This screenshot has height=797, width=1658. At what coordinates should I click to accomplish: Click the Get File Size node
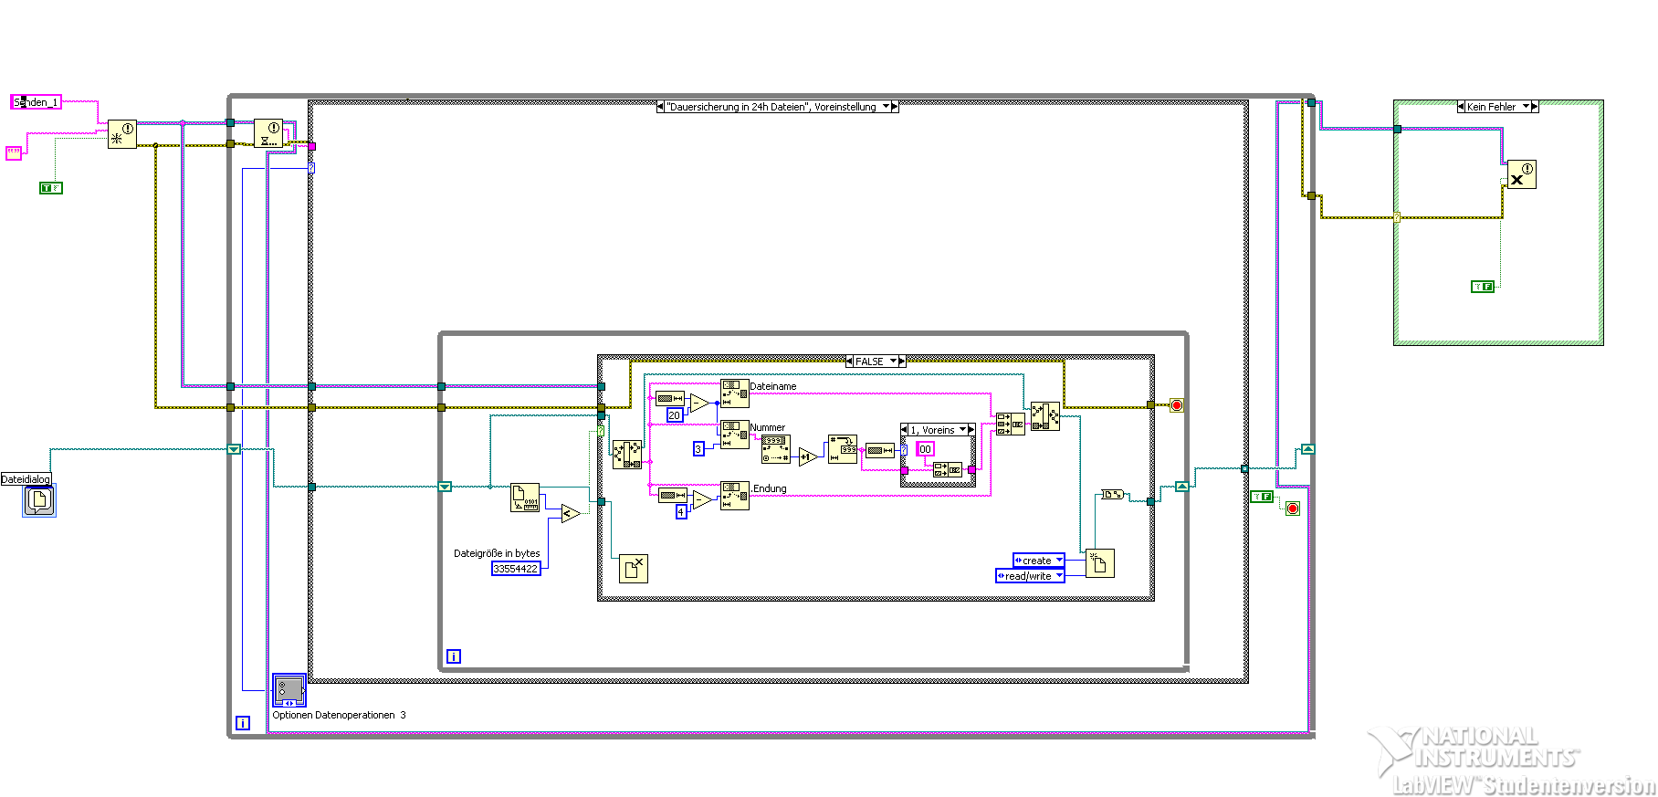pos(525,498)
